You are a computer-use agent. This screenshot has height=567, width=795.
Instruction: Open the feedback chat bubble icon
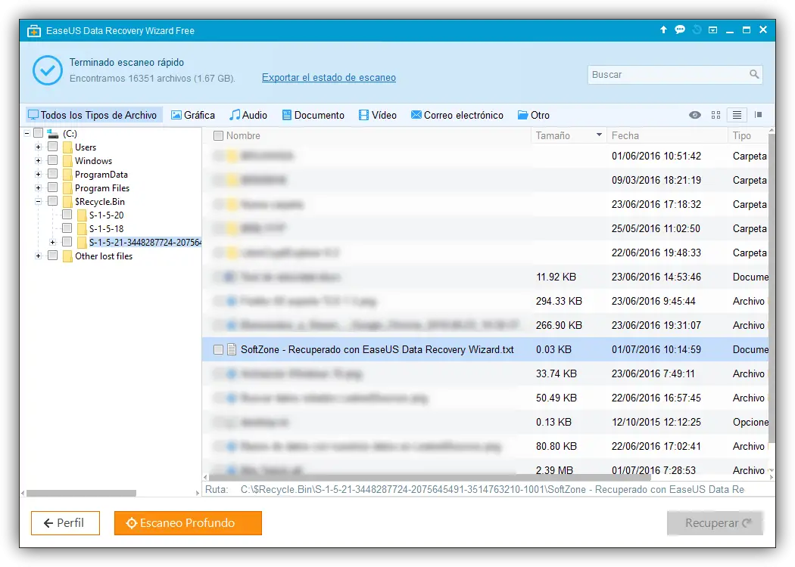pos(680,30)
